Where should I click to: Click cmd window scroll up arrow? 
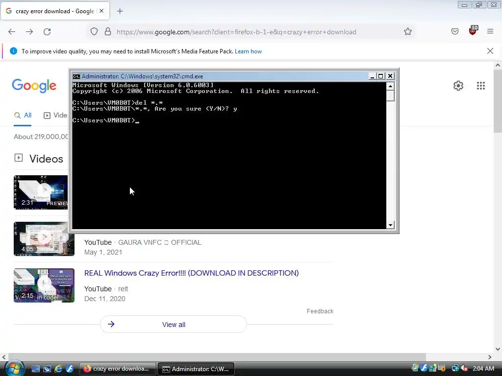(x=390, y=86)
